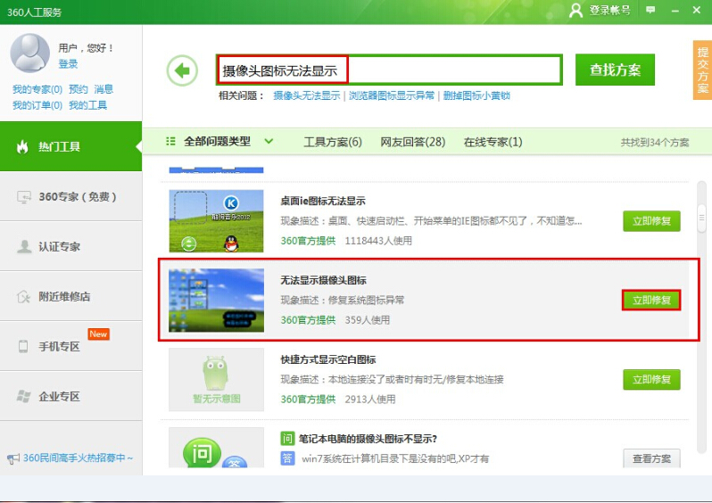Click 查看方案 for the laptop camera question

(x=651, y=458)
